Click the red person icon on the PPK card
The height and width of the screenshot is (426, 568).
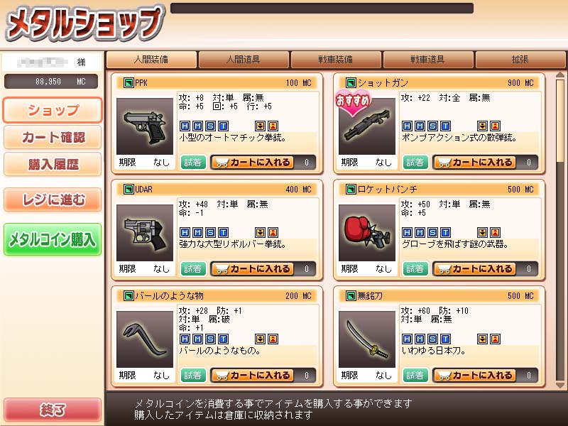(x=273, y=126)
